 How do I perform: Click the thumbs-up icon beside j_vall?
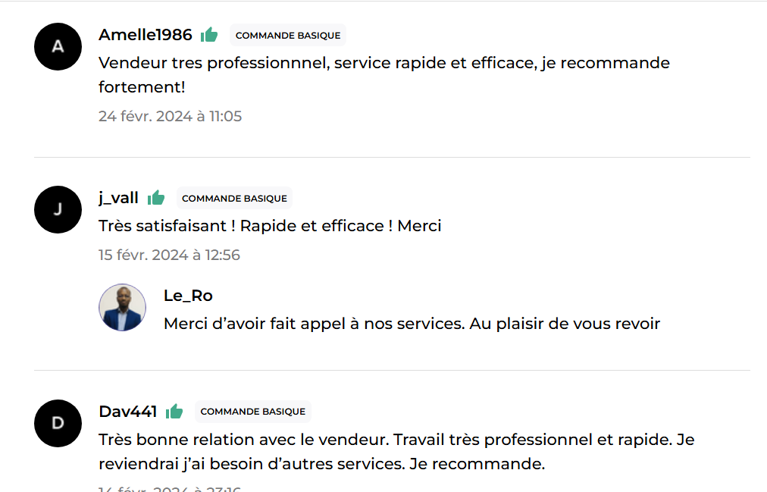coord(156,198)
